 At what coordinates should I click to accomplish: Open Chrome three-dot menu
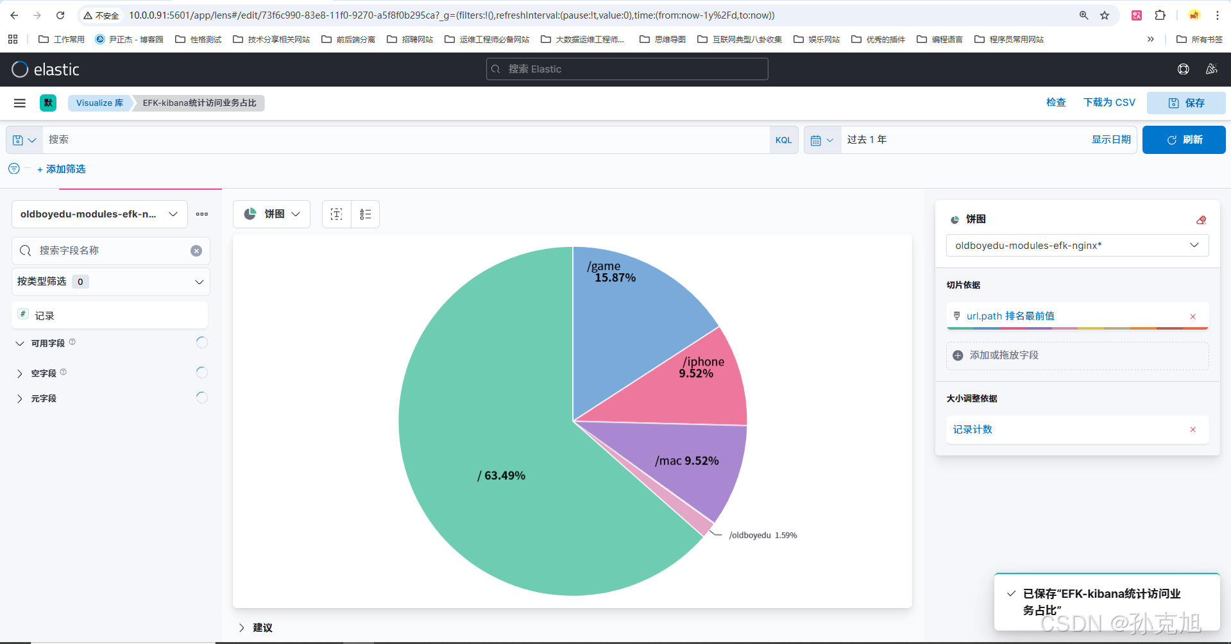tap(1217, 15)
